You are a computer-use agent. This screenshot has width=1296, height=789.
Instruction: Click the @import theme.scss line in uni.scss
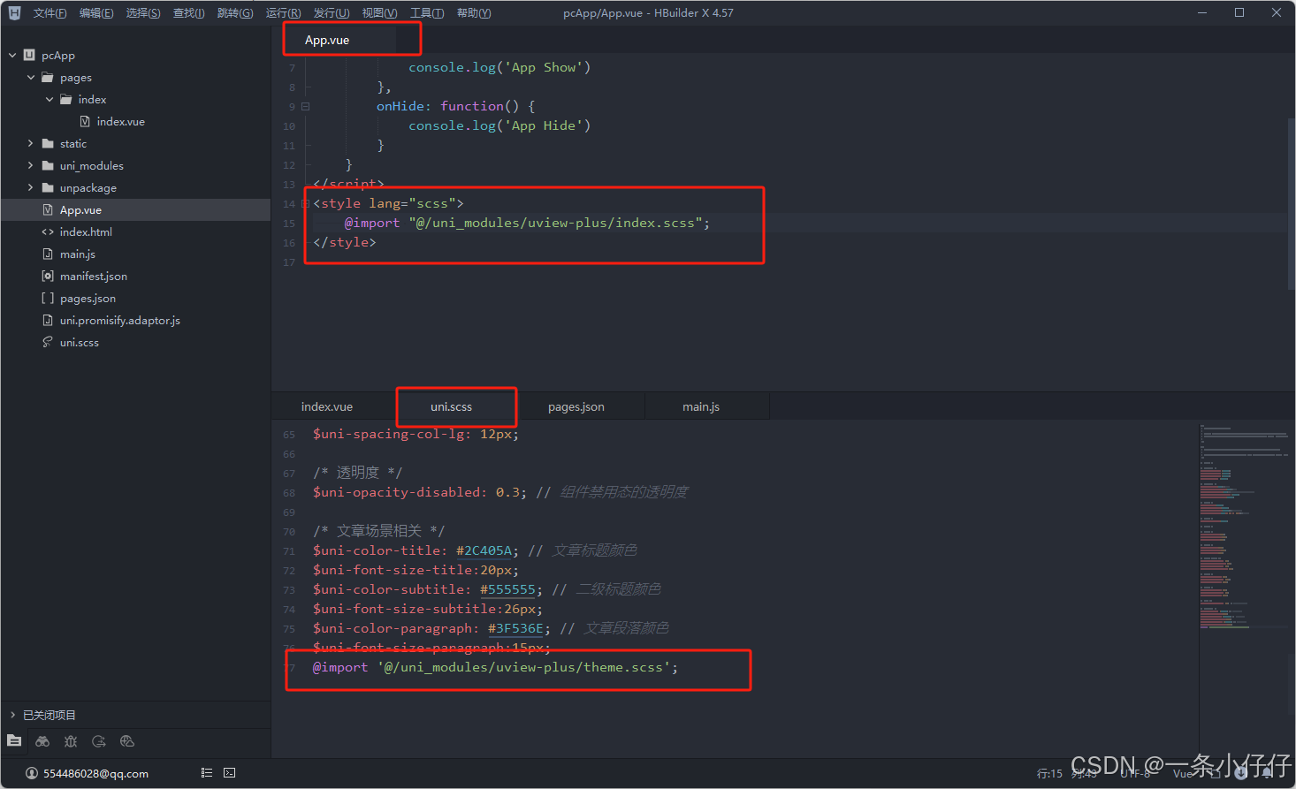click(495, 667)
